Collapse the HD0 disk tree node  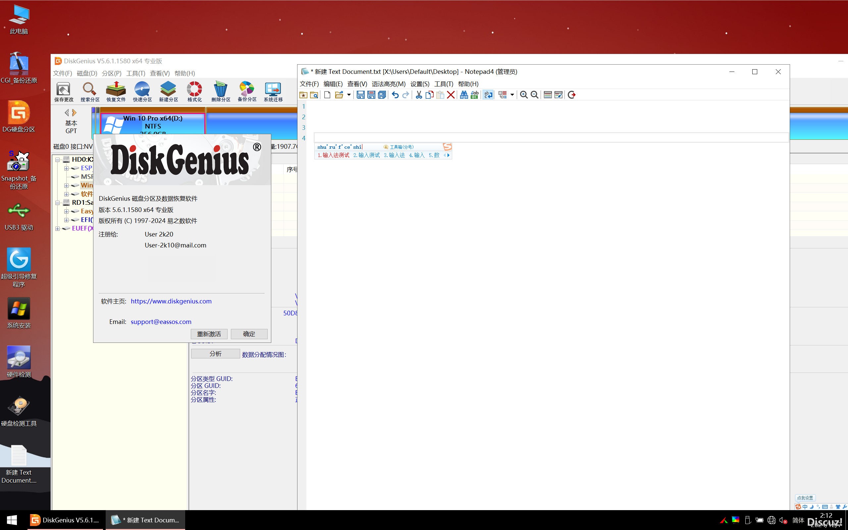[57, 159]
